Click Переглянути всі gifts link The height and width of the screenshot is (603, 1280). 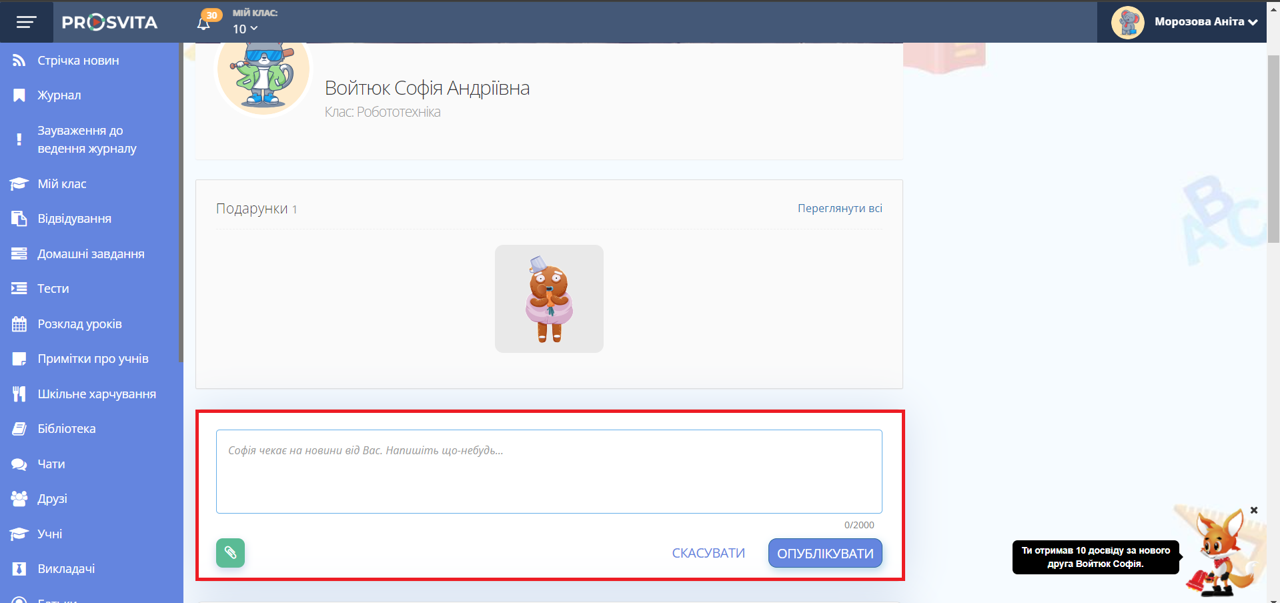839,208
